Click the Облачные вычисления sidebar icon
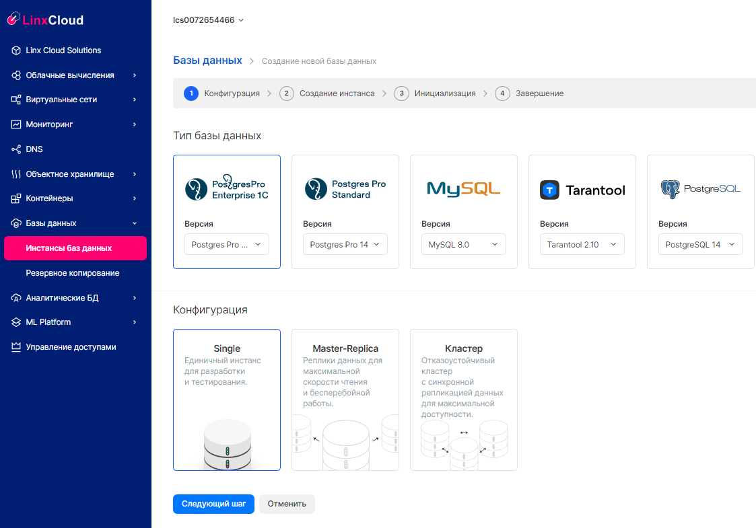756x528 pixels. (16, 75)
